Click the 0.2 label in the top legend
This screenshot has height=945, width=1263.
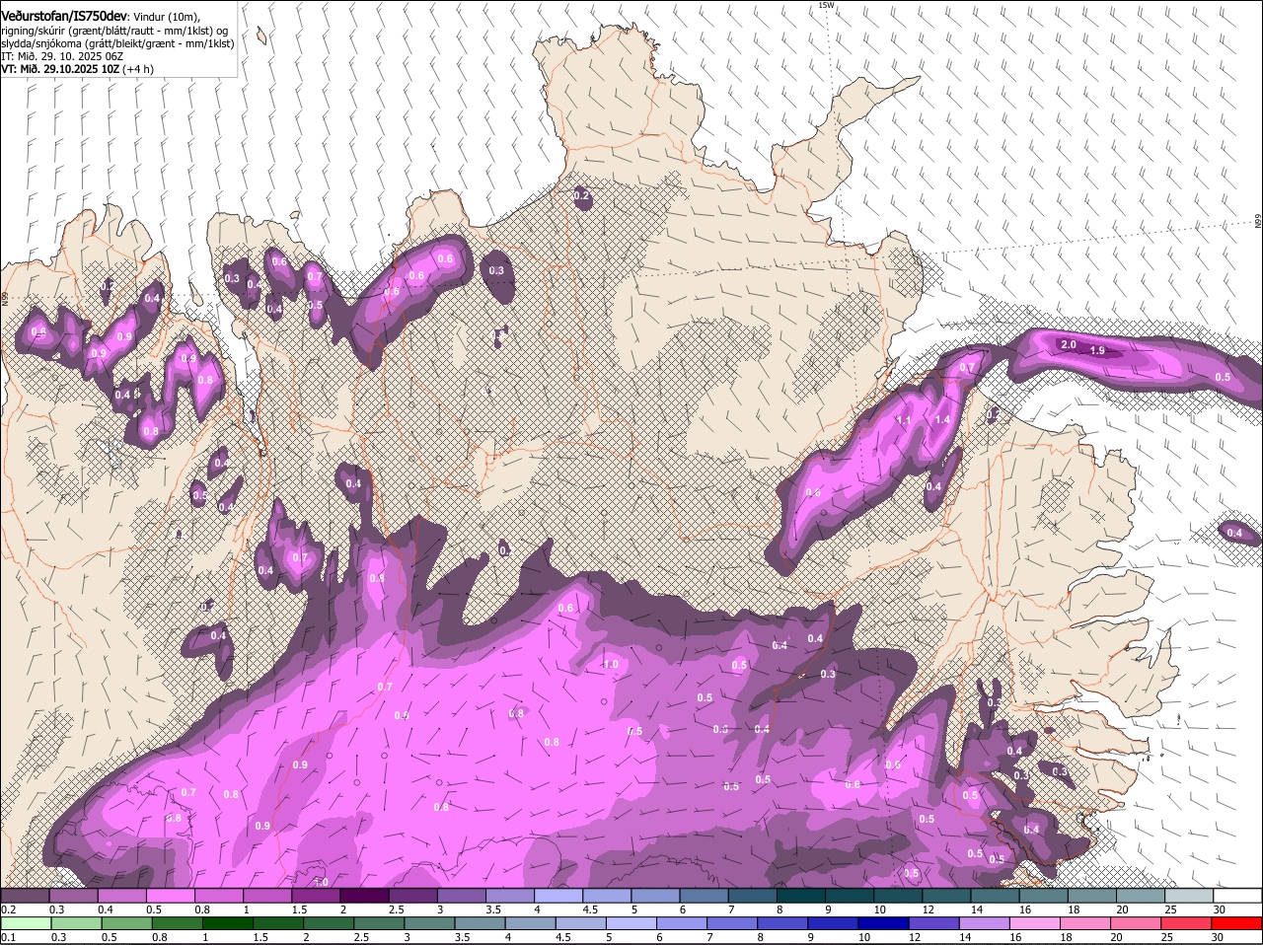point(8,909)
